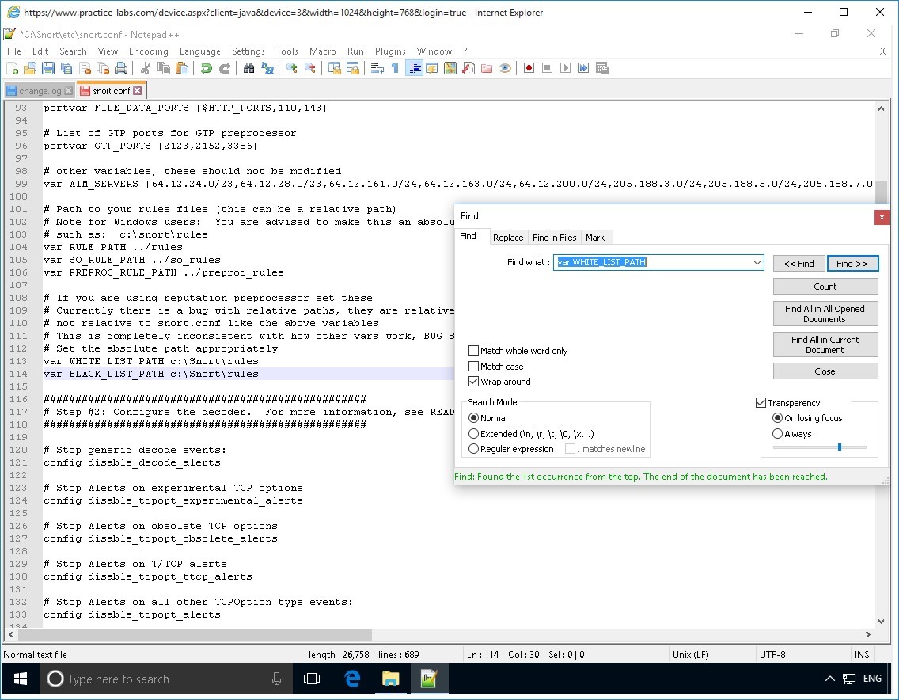The image size is (899, 700).
Task: Switch to the Replace tab
Action: pos(507,238)
